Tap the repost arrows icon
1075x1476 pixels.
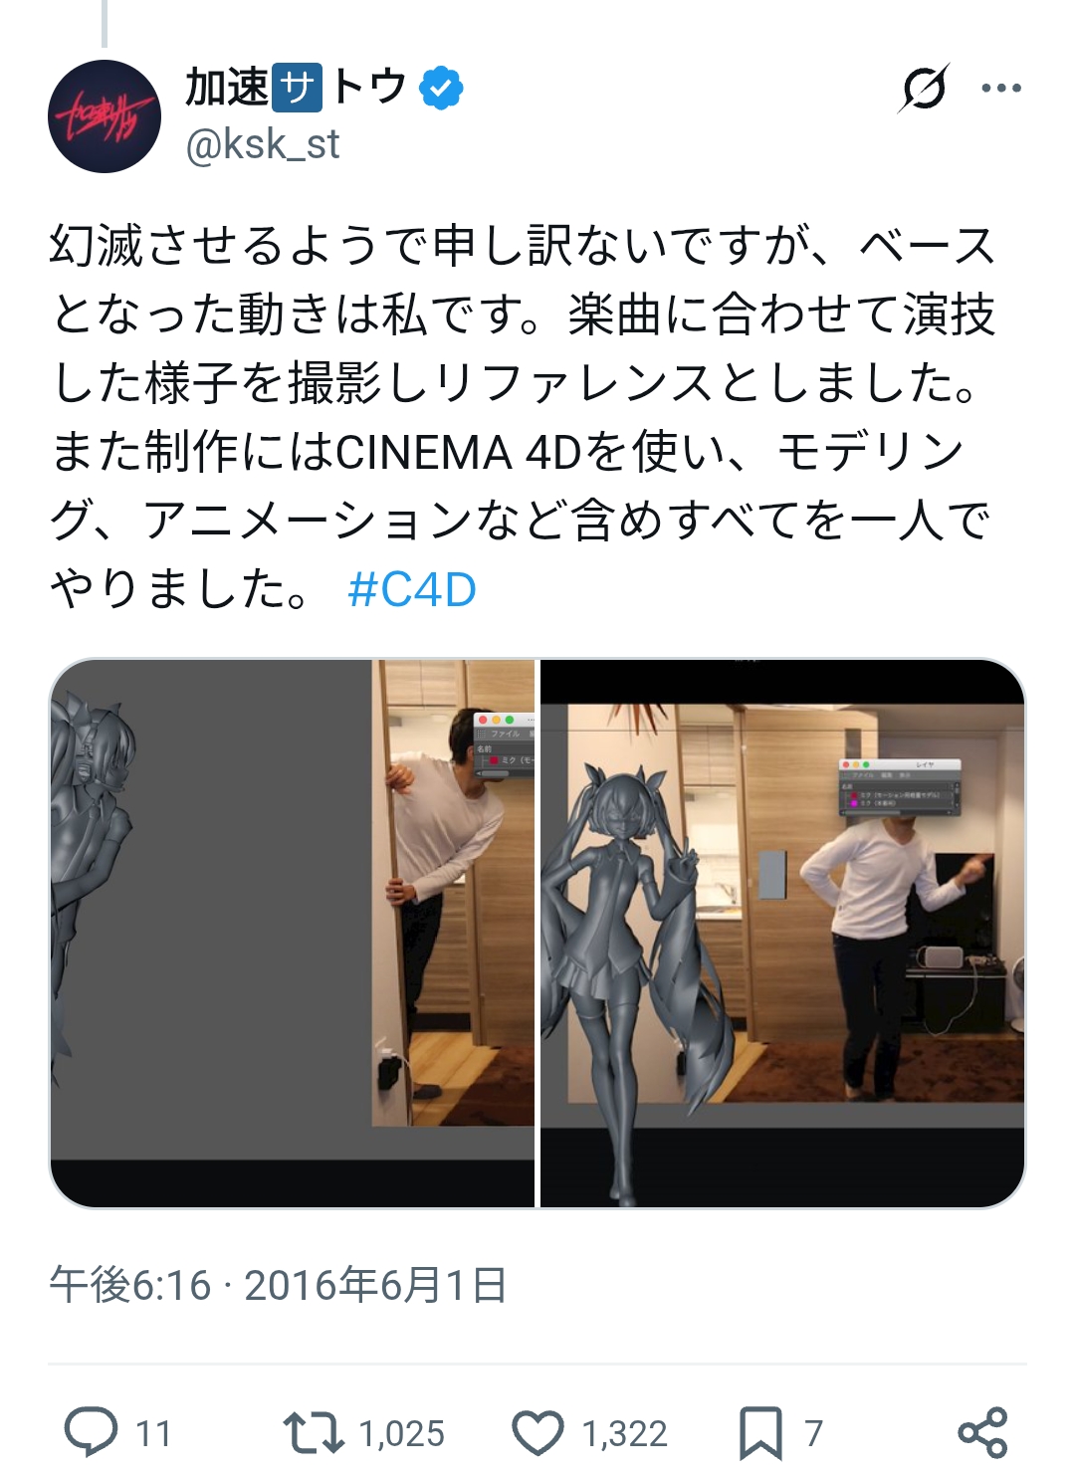[x=314, y=1433]
